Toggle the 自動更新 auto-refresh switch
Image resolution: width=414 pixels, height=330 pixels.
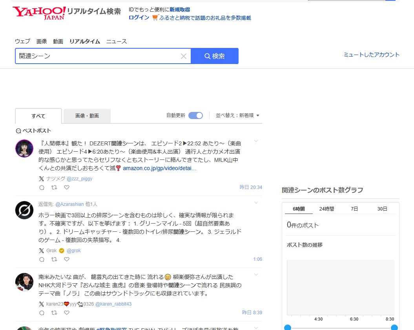point(195,115)
